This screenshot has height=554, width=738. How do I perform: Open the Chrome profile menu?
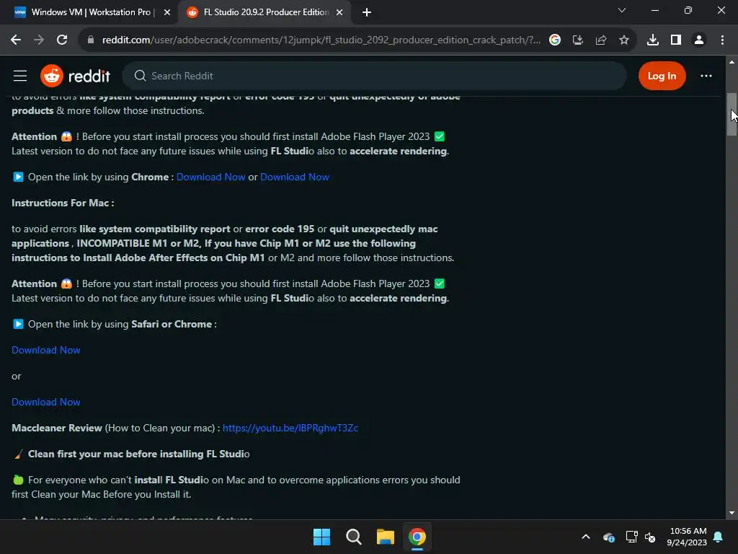point(699,40)
